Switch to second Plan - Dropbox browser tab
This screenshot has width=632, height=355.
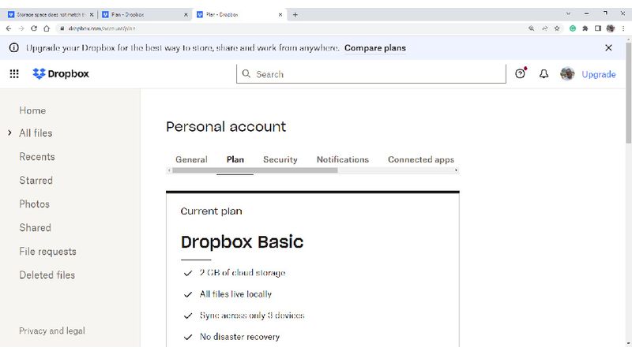pyautogui.click(x=145, y=14)
